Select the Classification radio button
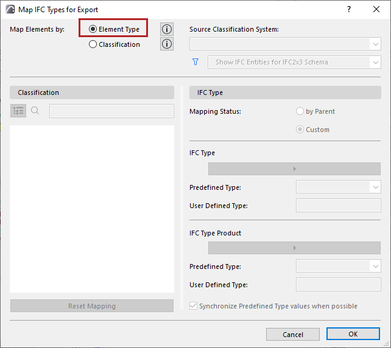 coord(93,44)
